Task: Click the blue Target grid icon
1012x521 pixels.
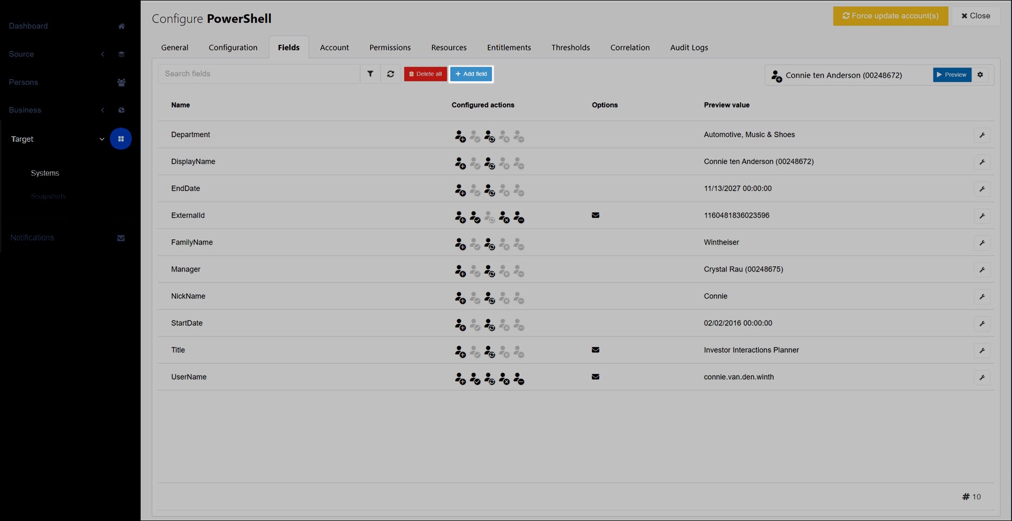Action: (x=121, y=139)
